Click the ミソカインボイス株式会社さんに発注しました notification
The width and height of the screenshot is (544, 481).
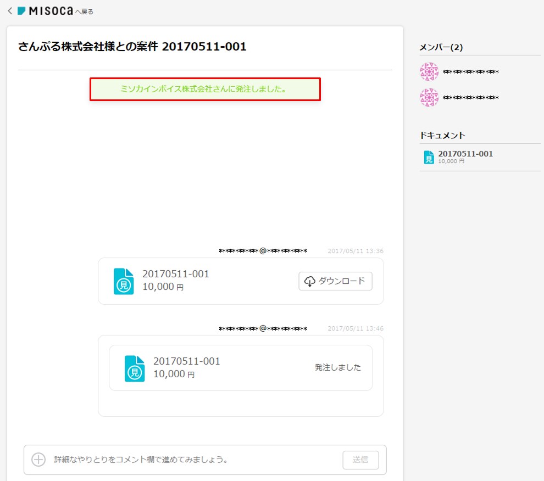(205, 90)
